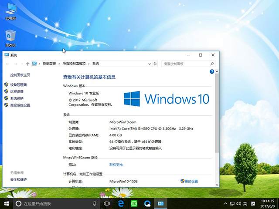The image size is (279, 209).
Task: Click the System window title icon
Action: pos(7,55)
